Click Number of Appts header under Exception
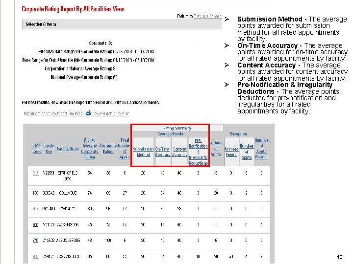This screenshot has width=353, height=264. (x=247, y=152)
